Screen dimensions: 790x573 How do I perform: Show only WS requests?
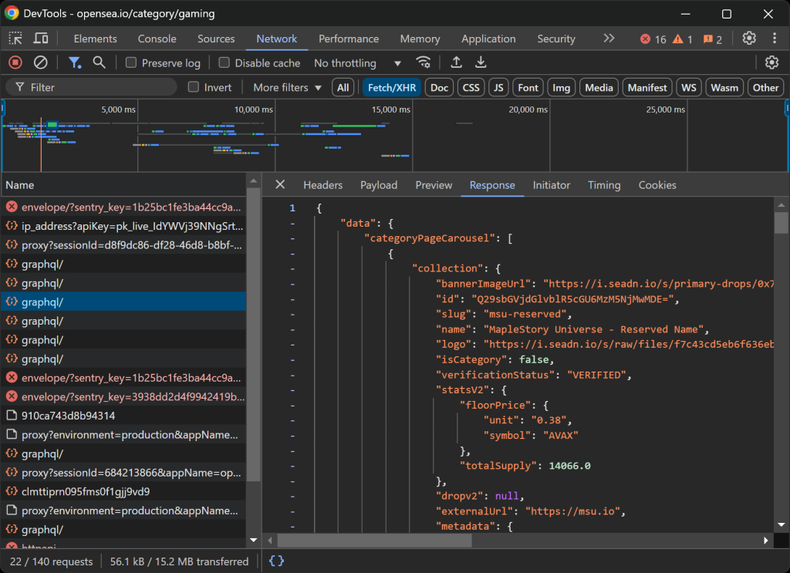coord(688,87)
